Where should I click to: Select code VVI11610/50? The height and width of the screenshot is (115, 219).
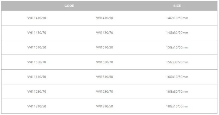coord(37,77)
